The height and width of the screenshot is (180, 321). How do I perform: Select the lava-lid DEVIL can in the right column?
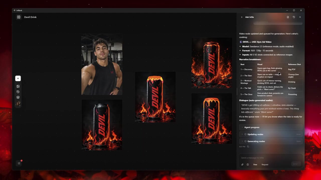[x=212, y=118]
